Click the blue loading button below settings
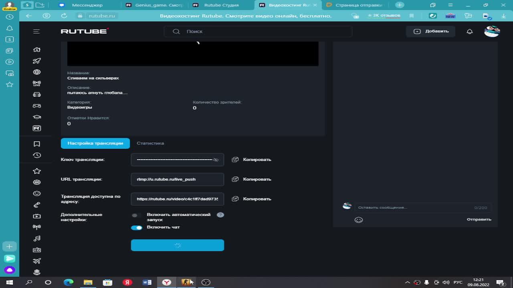Image resolution: width=513 pixels, height=288 pixels. (178, 245)
